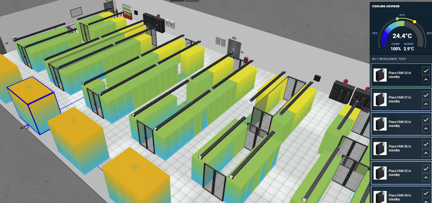Screen dimensions: 432x203
Task: Accept the Place FAW-32 in standby action
Action: pyautogui.click(x=426, y=169)
